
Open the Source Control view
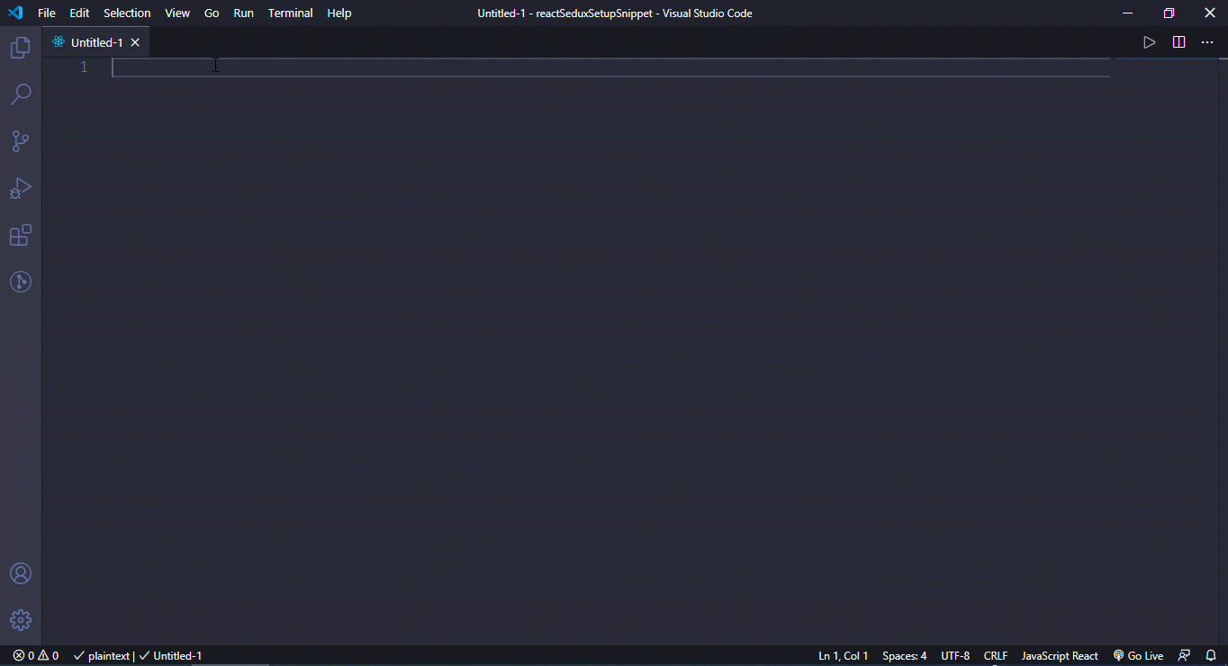[20, 141]
